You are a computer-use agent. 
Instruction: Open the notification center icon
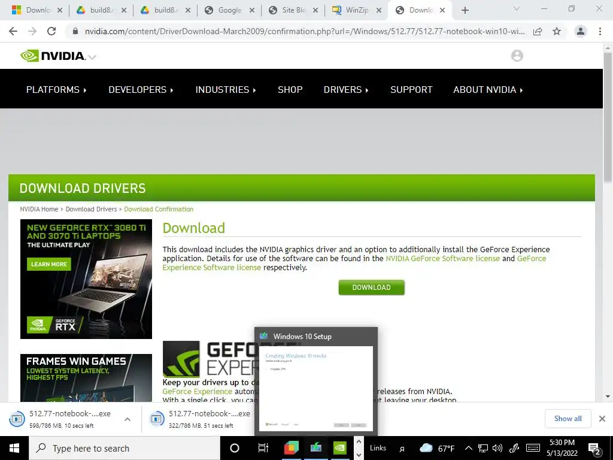(x=594, y=449)
